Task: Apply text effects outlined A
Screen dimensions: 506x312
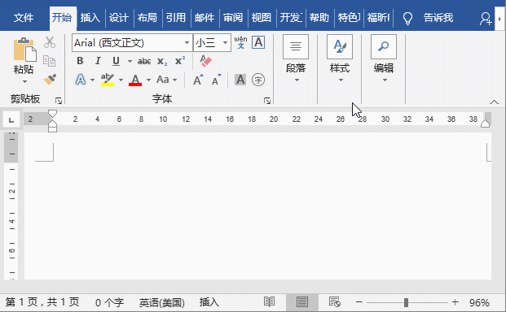Action: [x=81, y=80]
